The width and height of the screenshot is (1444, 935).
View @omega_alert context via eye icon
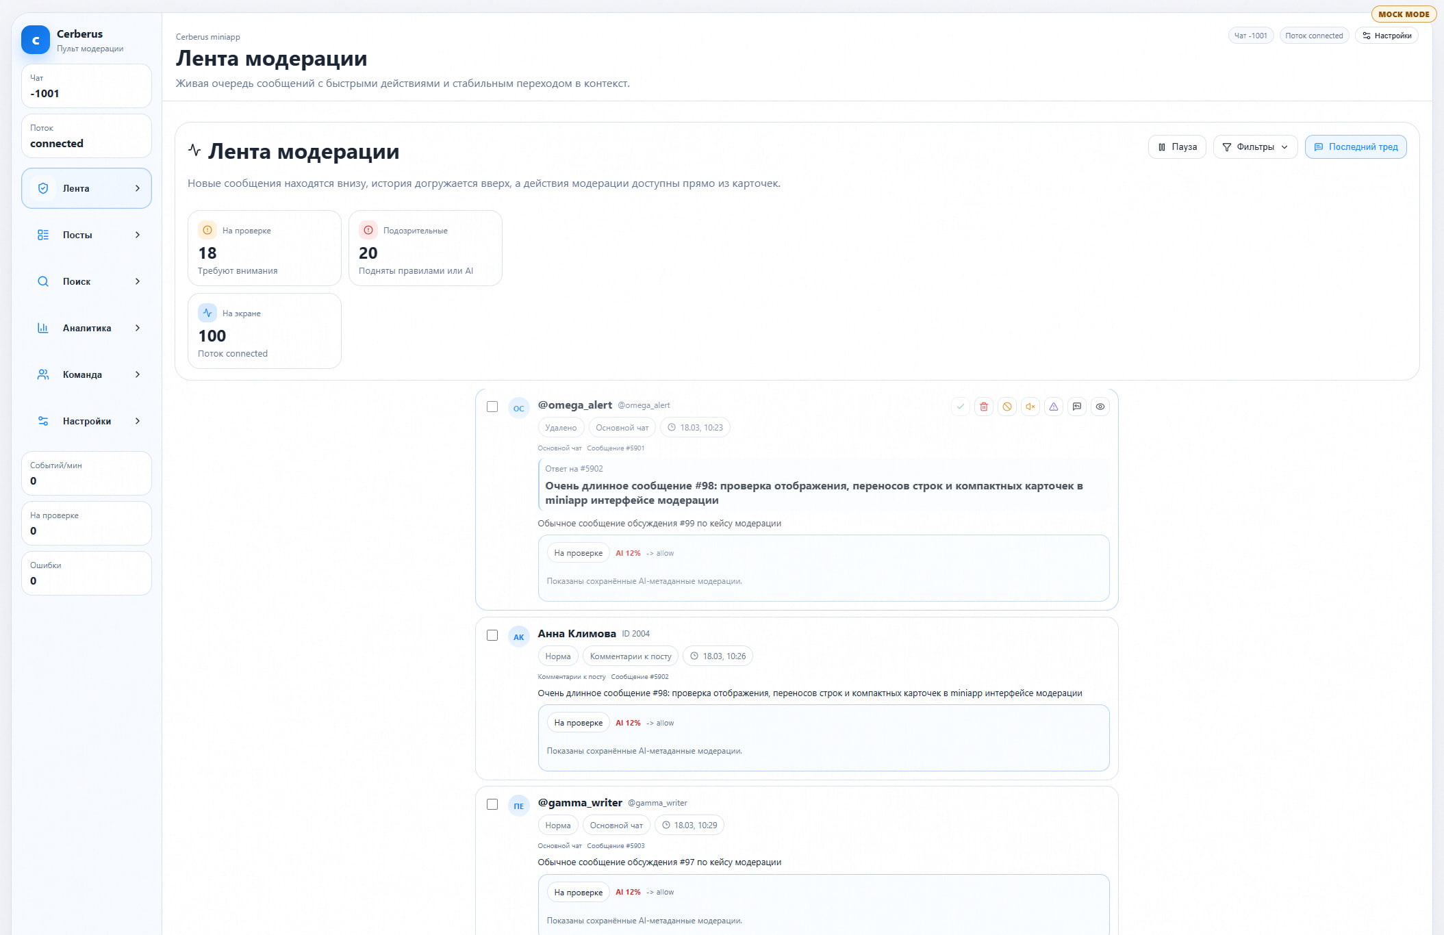[1100, 407]
